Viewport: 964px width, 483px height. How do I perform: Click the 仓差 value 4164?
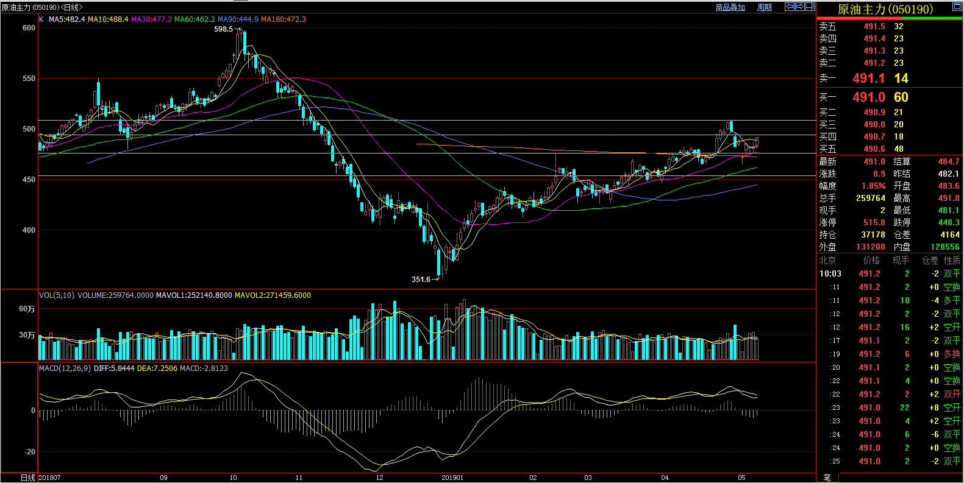pyautogui.click(x=950, y=234)
